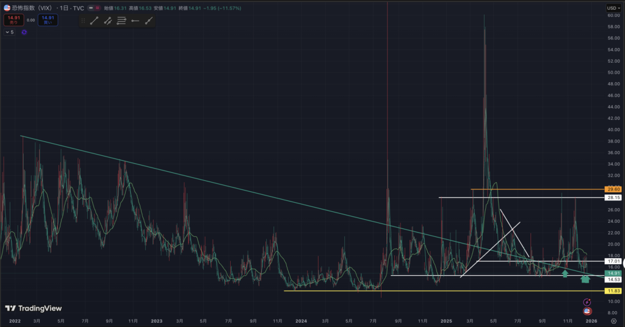Click the white 28.15 price level label
625x327 pixels.
click(x=613, y=197)
